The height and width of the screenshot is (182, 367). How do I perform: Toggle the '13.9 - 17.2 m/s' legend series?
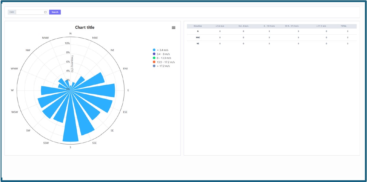pyautogui.click(x=165, y=62)
